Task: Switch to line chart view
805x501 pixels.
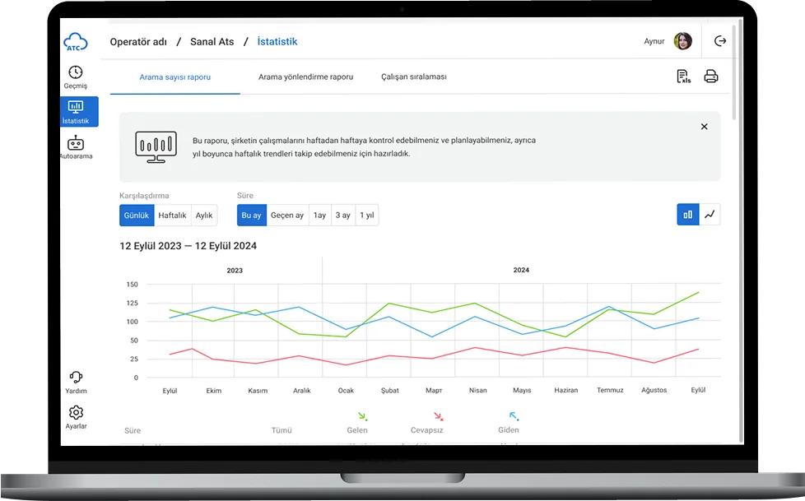Action: tap(710, 215)
